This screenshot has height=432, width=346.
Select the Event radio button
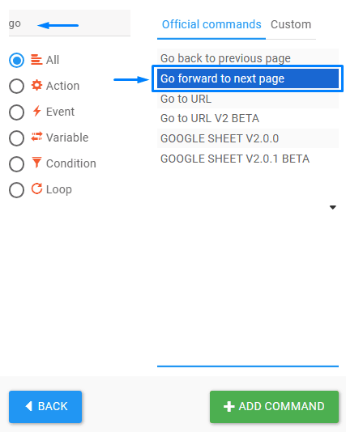(16, 112)
